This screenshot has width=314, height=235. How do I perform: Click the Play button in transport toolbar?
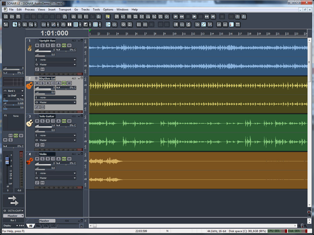194,16
